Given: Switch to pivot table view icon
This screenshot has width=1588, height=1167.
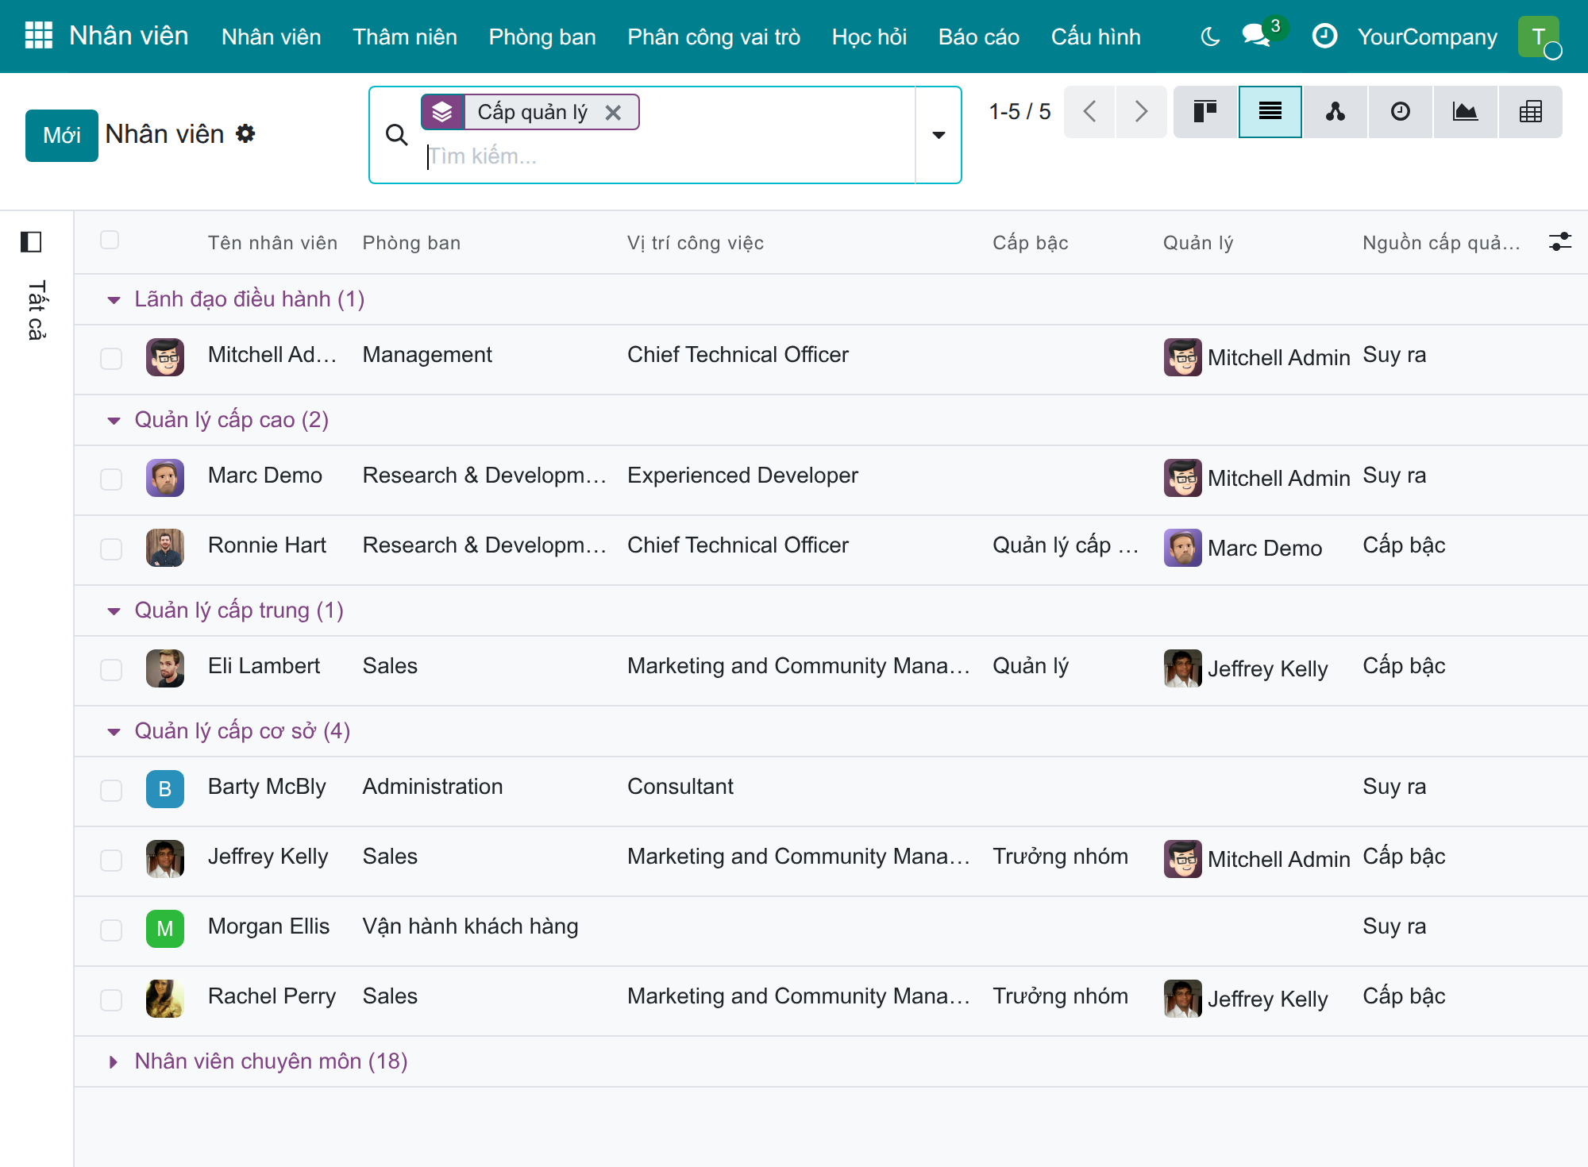Looking at the screenshot, I should pos(1531,112).
